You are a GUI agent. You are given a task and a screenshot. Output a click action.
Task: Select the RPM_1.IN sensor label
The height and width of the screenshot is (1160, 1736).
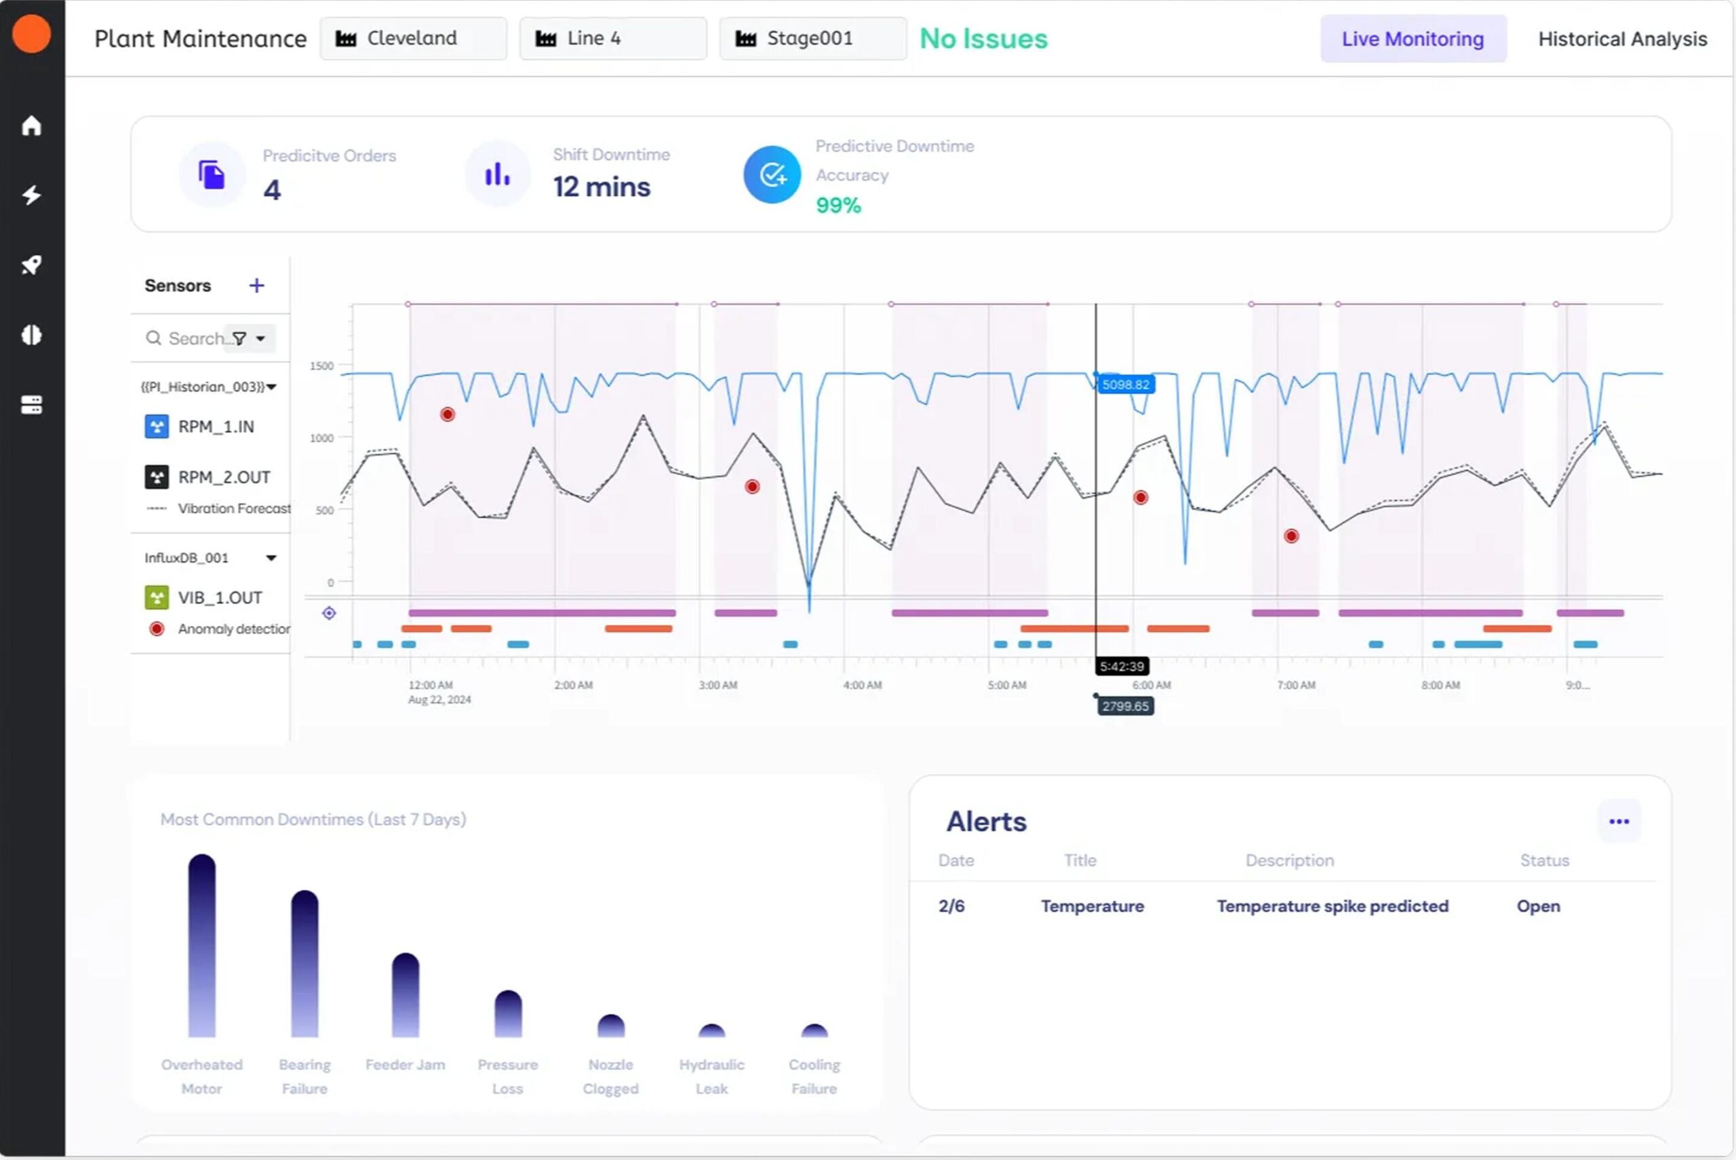[216, 427]
